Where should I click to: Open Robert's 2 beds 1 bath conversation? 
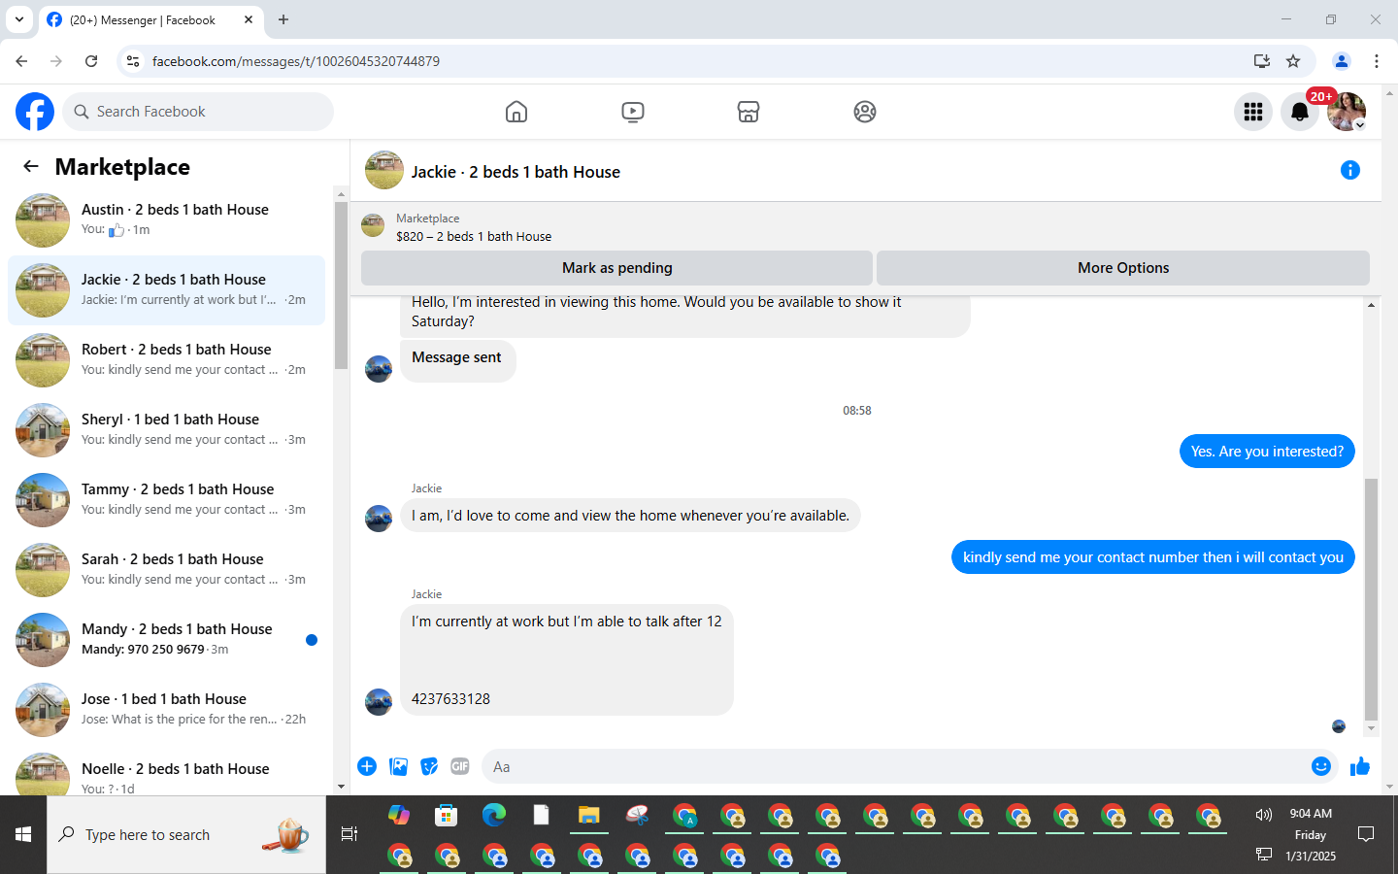(166, 360)
